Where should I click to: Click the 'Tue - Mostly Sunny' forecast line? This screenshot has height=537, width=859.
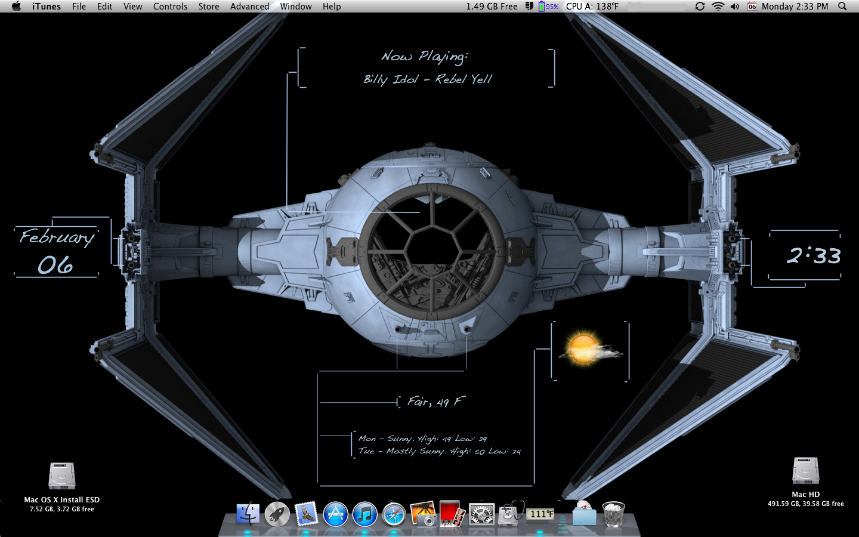pyautogui.click(x=439, y=451)
